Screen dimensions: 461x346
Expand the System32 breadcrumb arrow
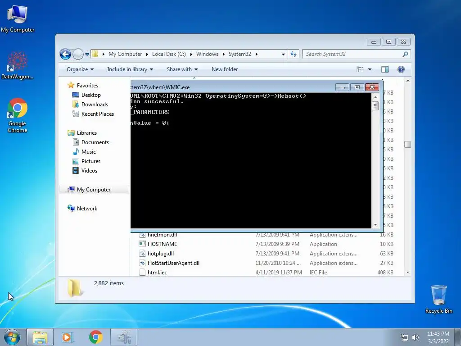coord(256,54)
